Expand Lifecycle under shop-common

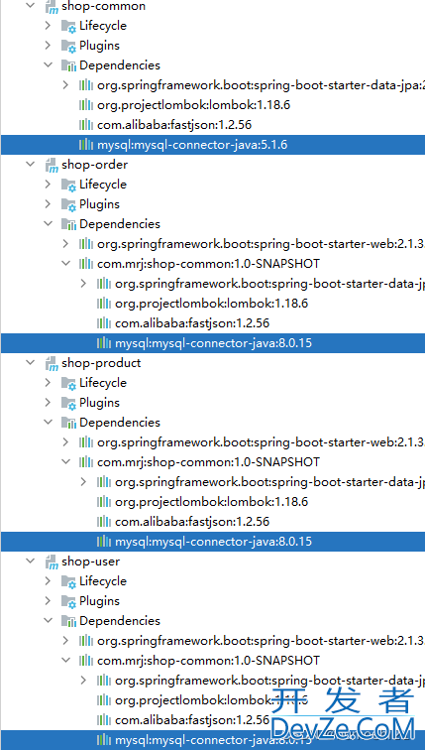(x=48, y=26)
